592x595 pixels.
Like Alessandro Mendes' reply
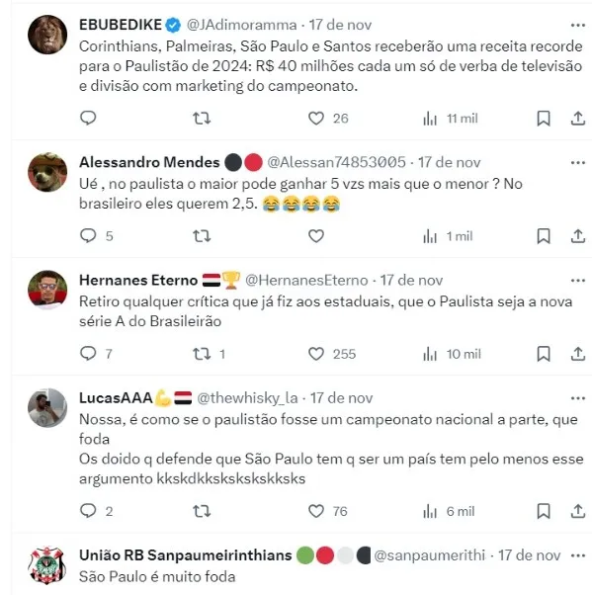click(315, 236)
